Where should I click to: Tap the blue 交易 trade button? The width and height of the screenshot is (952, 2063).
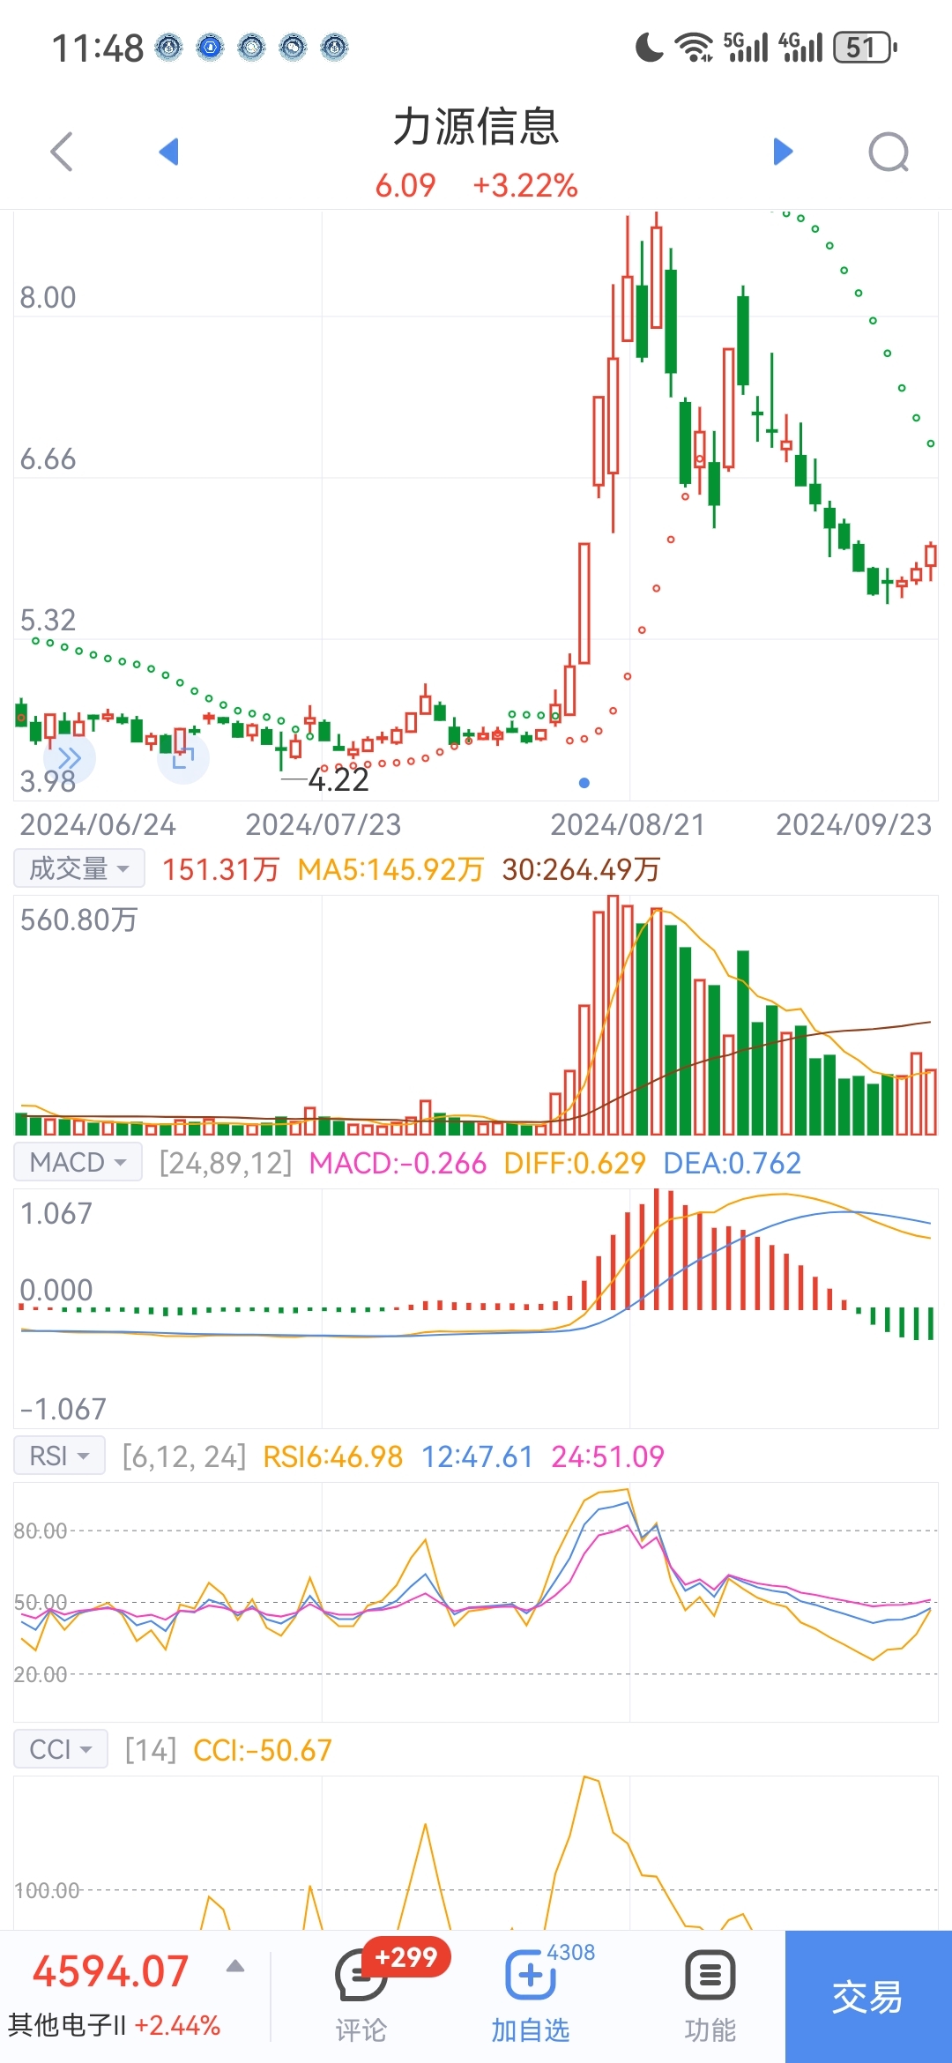pos(868,1996)
